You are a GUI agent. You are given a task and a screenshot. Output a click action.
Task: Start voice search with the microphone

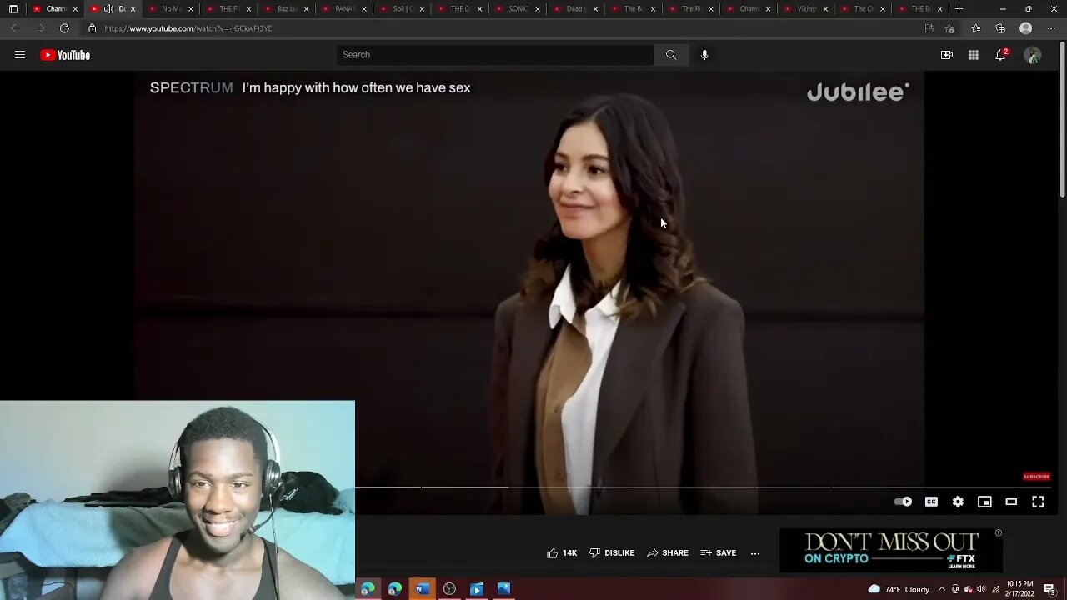pos(704,55)
